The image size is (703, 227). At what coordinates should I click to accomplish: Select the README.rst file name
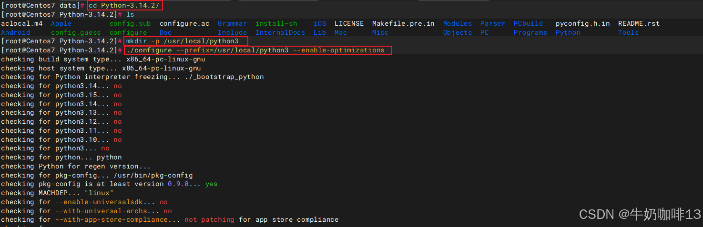639,23
